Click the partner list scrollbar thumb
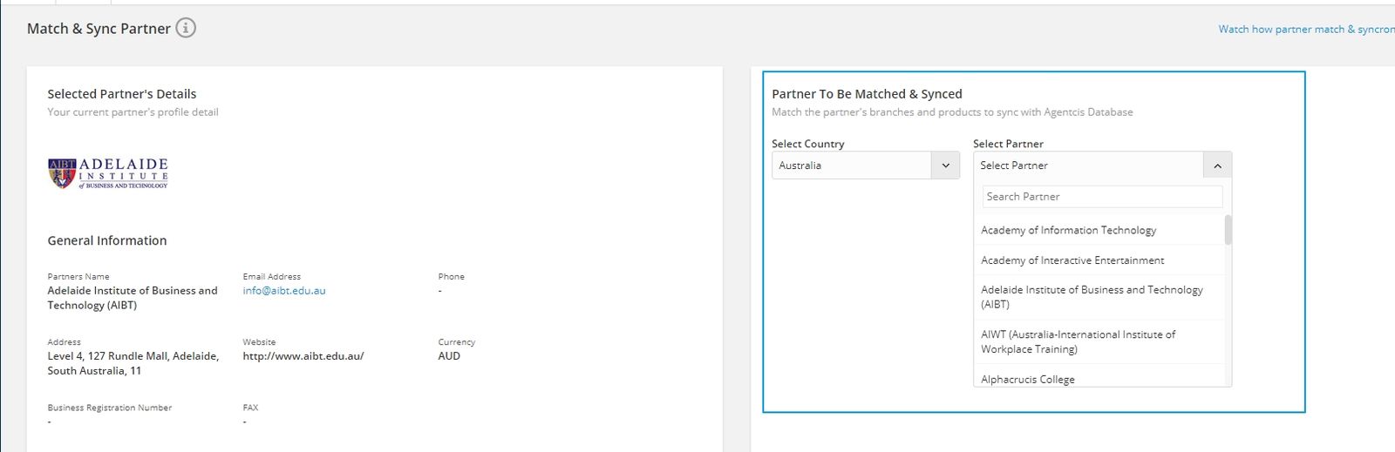Viewport: 1395px width, 452px height. tap(1228, 230)
